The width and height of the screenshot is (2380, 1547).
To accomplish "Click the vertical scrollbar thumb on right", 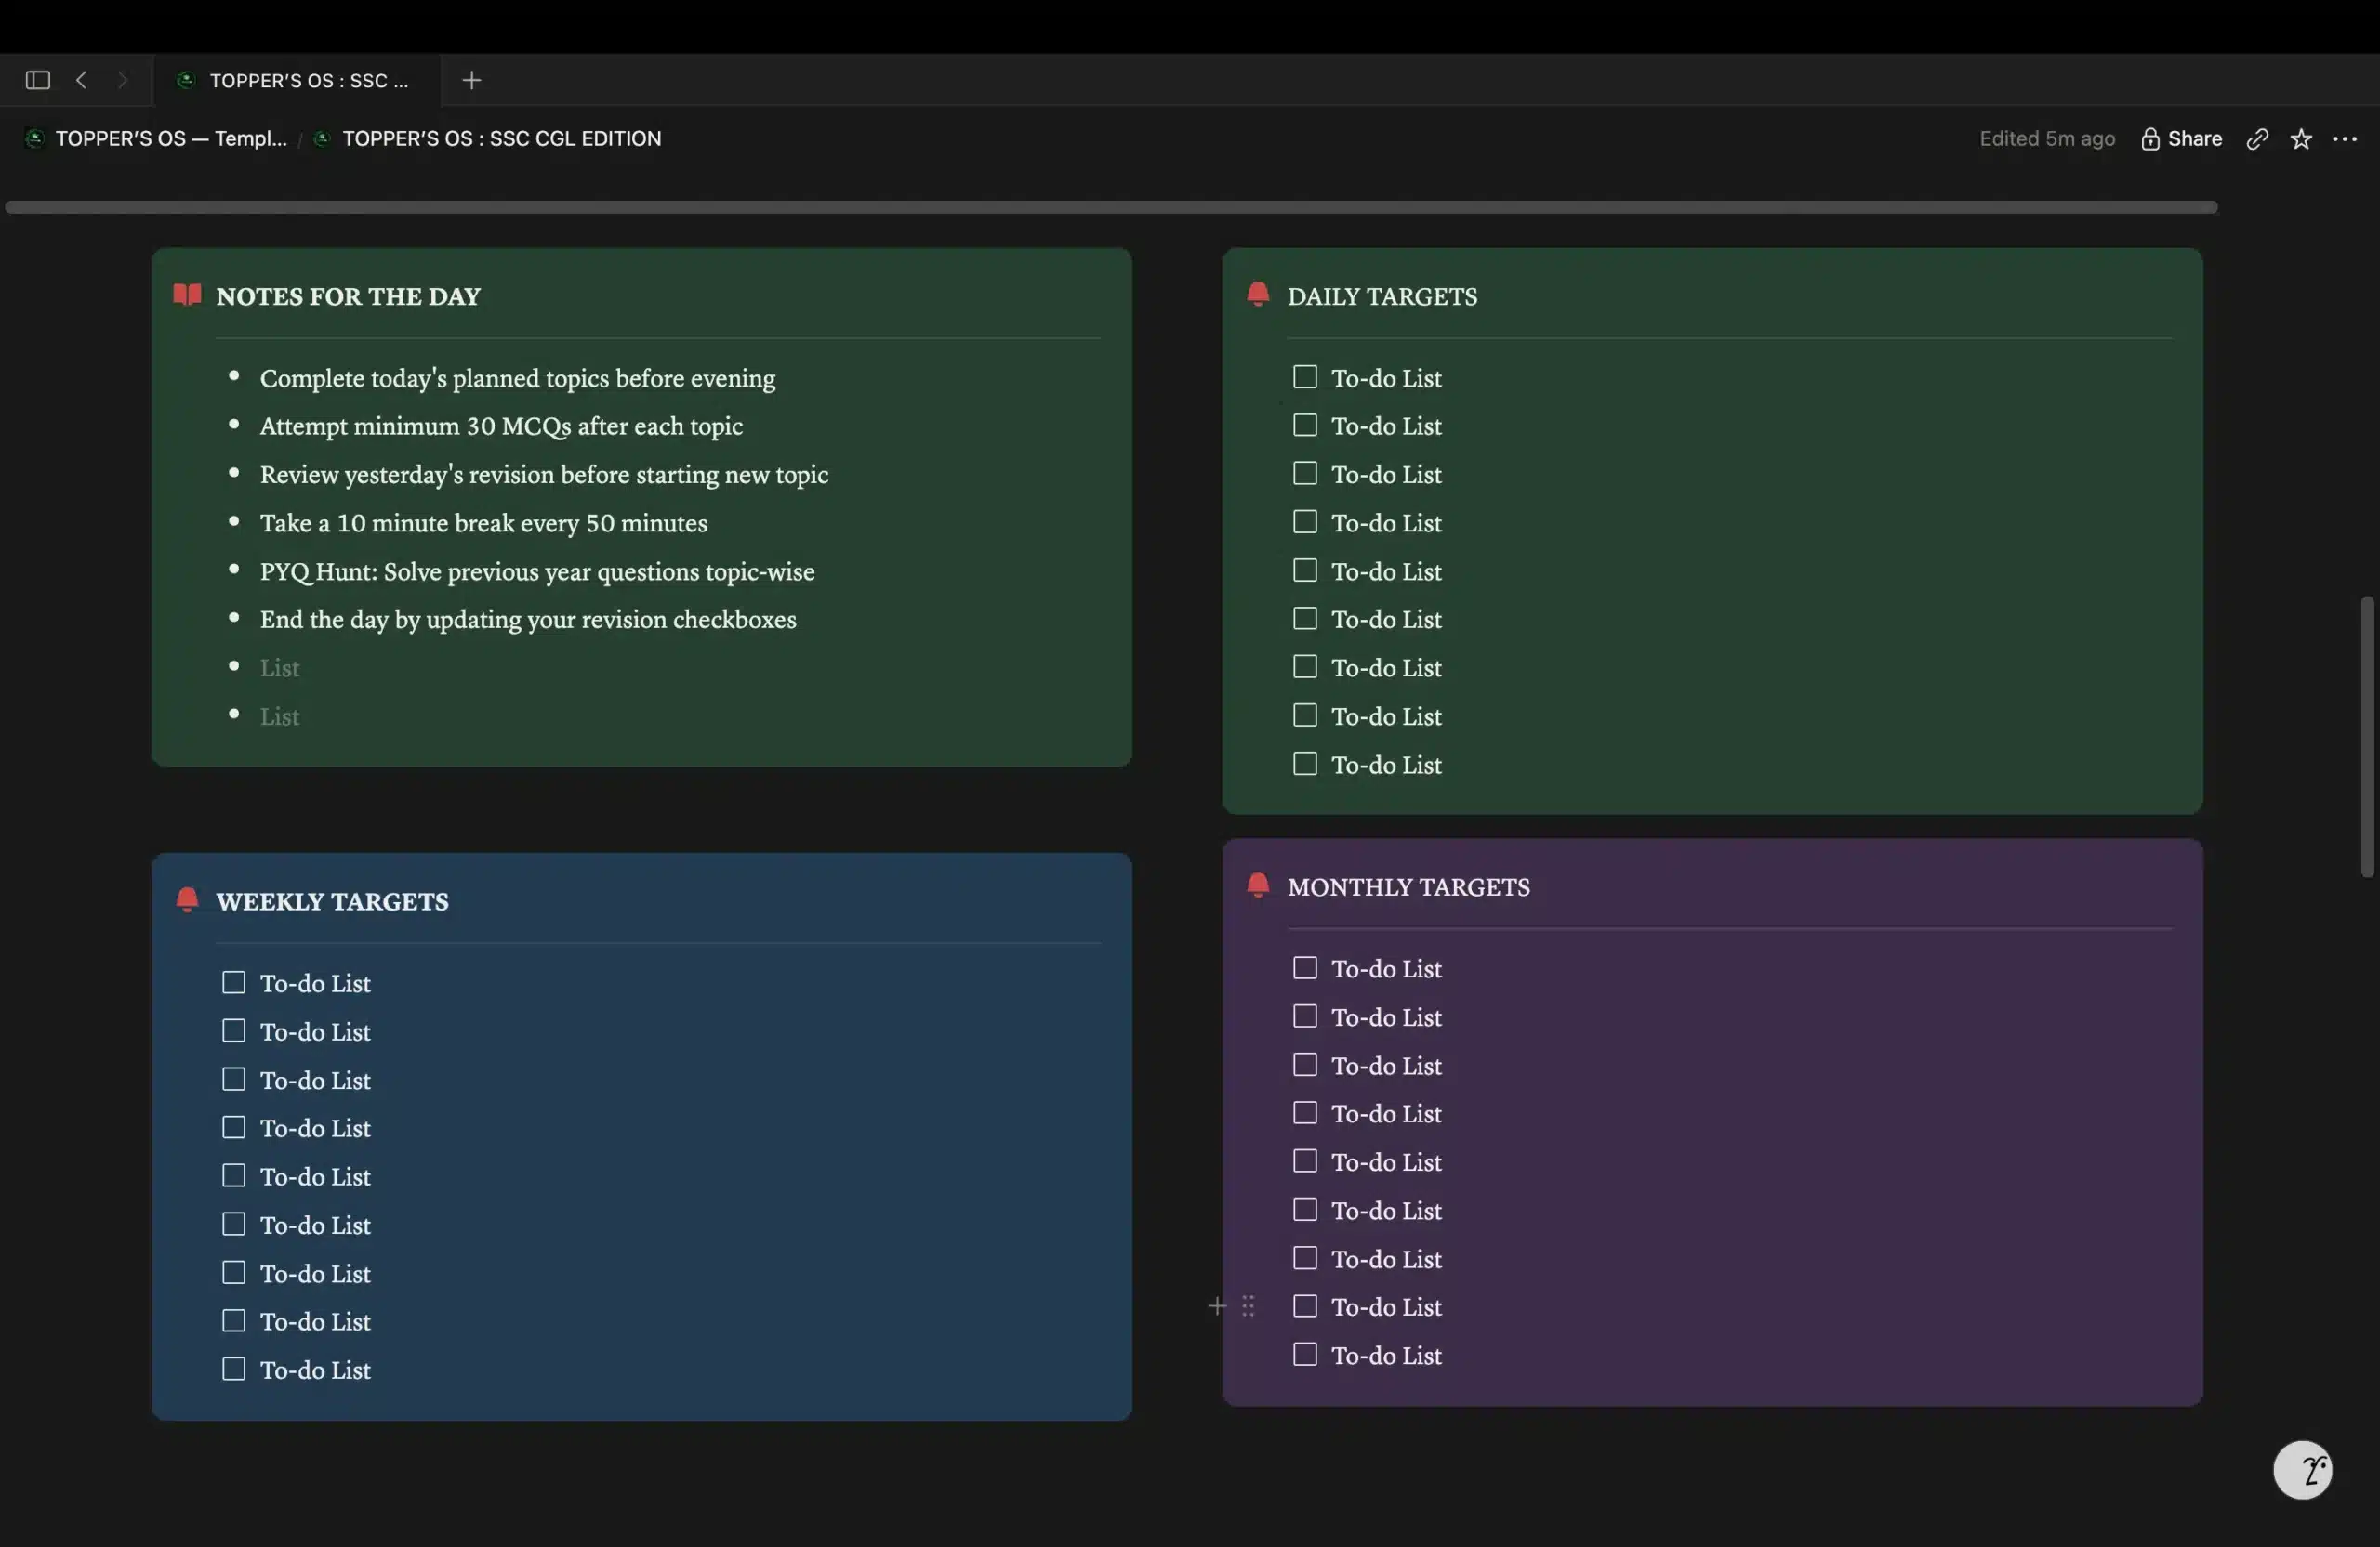I will coord(2367,737).
